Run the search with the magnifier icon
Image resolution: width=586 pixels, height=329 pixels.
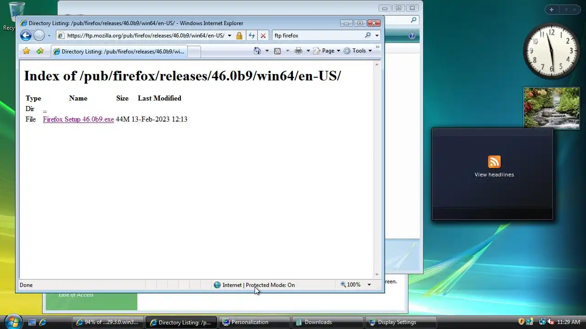[368, 35]
